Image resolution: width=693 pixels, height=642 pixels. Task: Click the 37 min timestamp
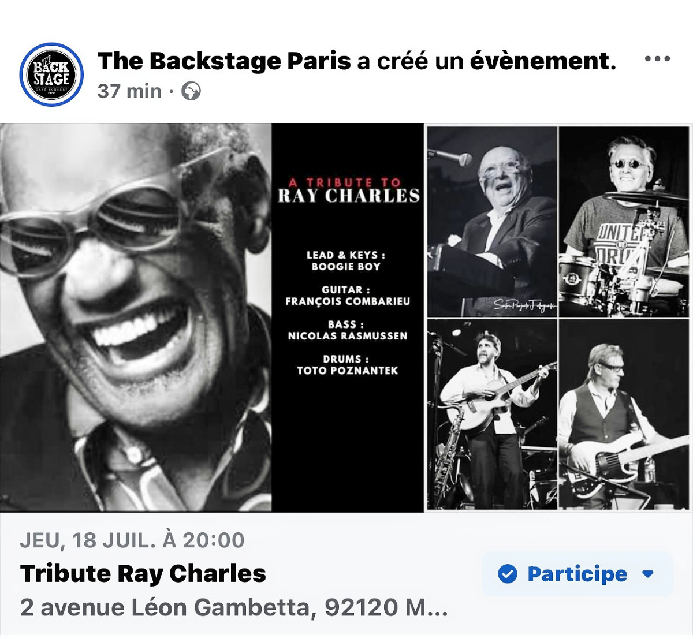point(129,91)
